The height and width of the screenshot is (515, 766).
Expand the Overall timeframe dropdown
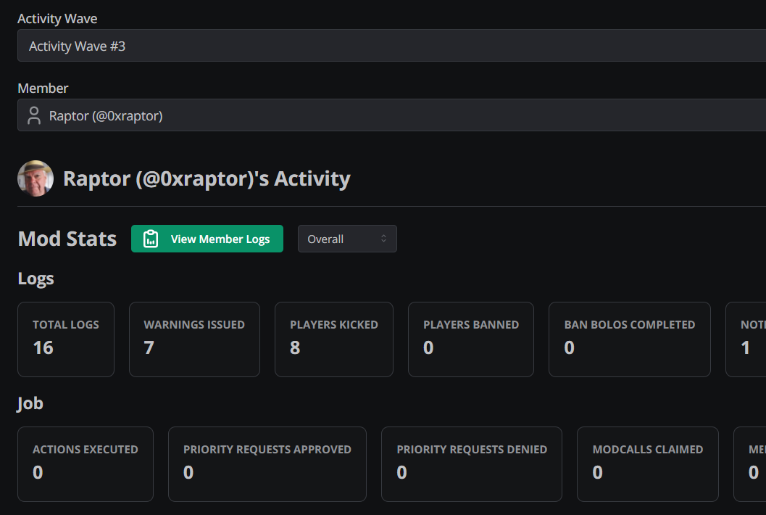point(346,239)
